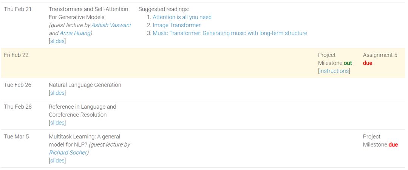Open Music Transformer reading link
The image size is (408, 170).
(230, 33)
